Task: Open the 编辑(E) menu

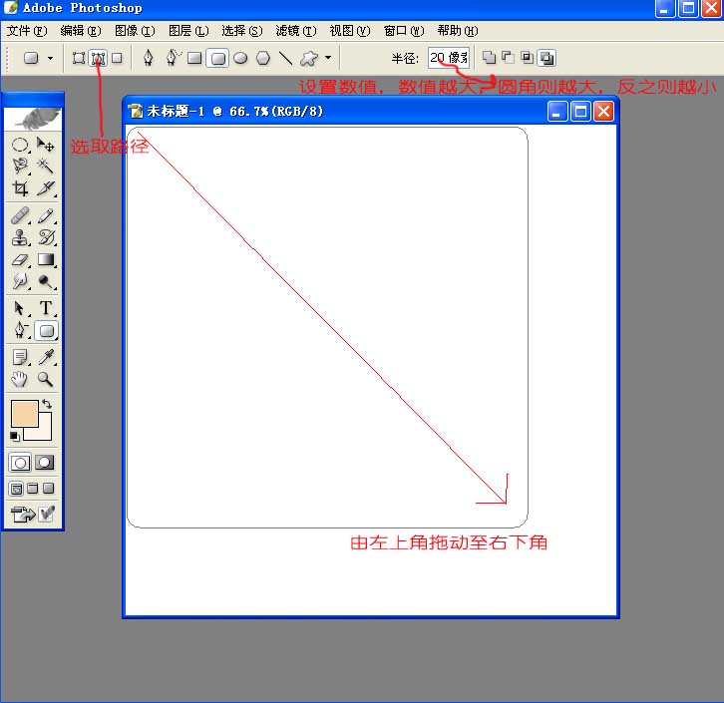Action: [x=81, y=31]
